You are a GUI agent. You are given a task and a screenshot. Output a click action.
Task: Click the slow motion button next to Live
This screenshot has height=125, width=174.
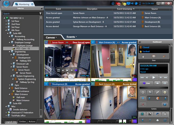(x=158, y=83)
